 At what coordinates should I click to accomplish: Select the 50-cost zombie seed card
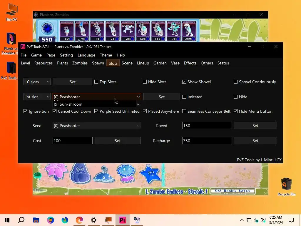click(x=67, y=31)
